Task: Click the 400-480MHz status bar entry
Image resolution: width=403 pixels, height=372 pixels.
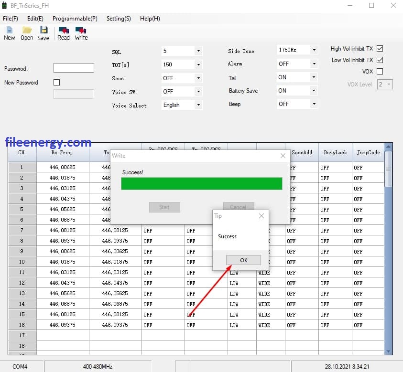Action: point(98,366)
